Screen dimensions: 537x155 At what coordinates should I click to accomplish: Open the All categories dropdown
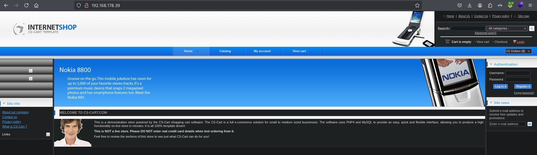click(x=507, y=28)
